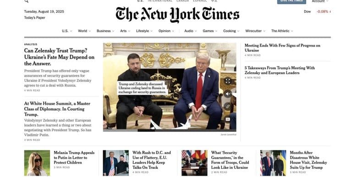This screenshot has width=352, height=177.
Task: Open the Account dropdown menu
Action: click(x=320, y=1)
